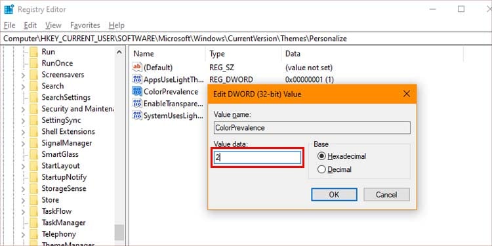Select Decimal base option

point(321,170)
